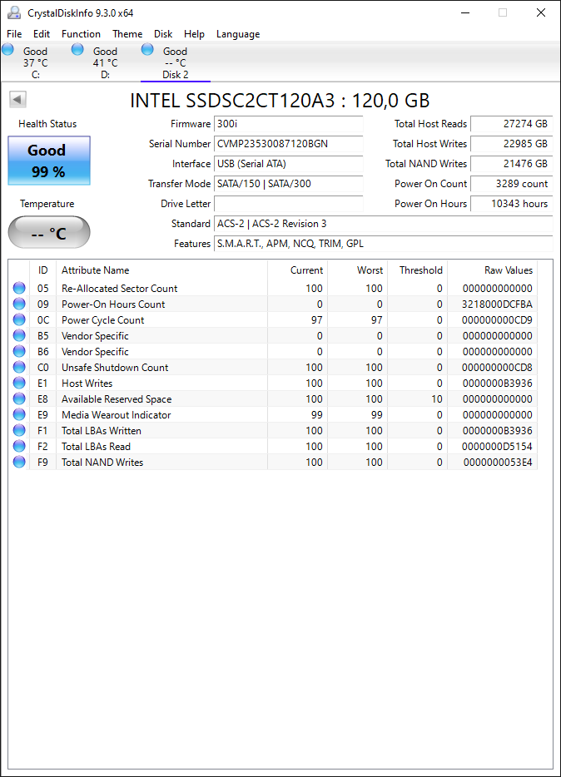Screen dimensions: 561x777
Task: Minimize the CrystalDiskInfo window
Action: coord(464,12)
